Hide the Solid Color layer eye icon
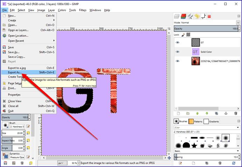242x167 pixels. (178, 52)
